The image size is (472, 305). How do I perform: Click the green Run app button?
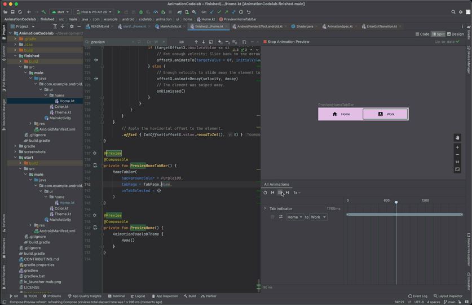(x=119, y=12)
